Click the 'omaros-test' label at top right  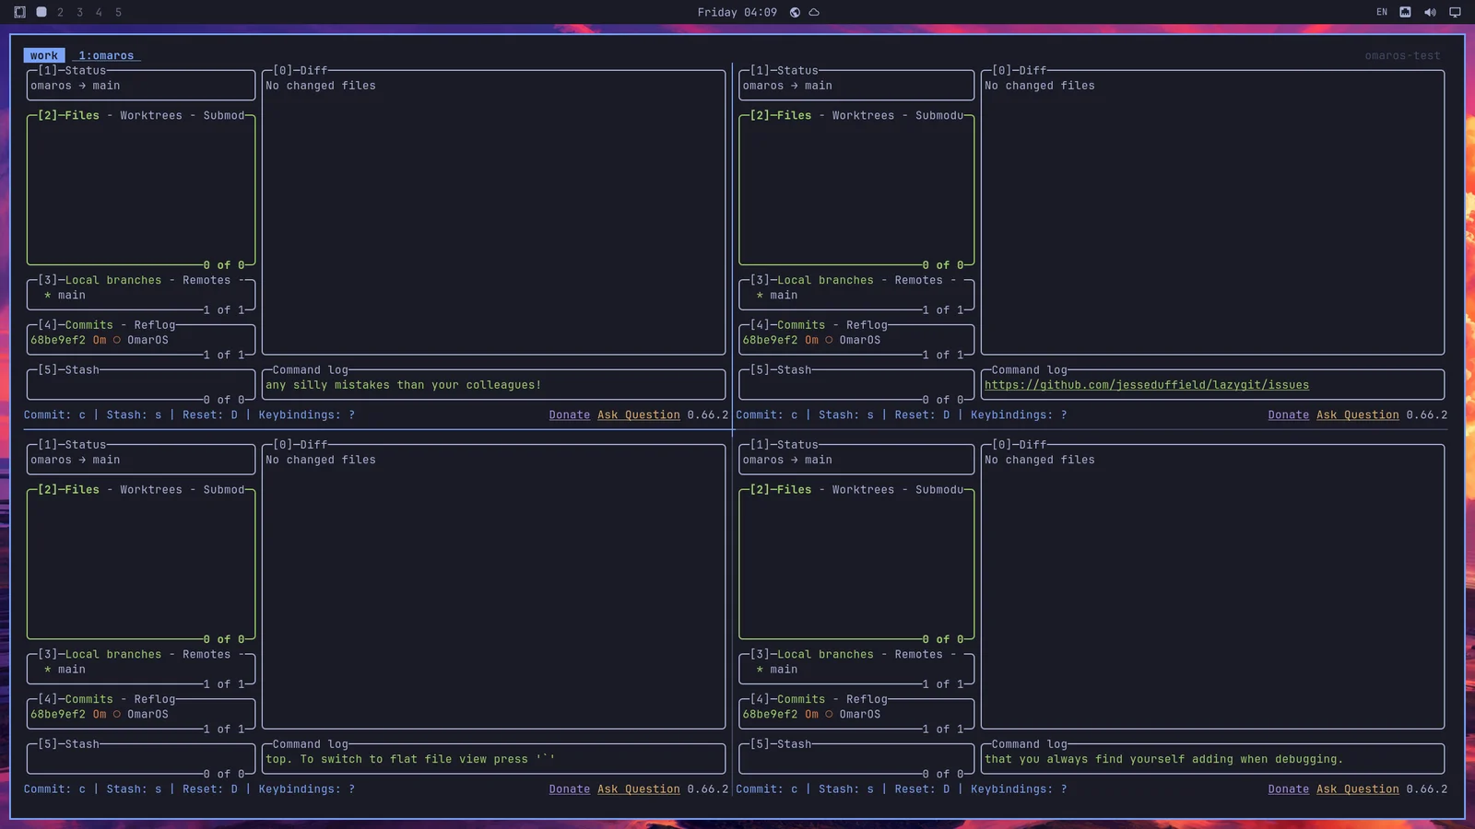(1402, 55)
